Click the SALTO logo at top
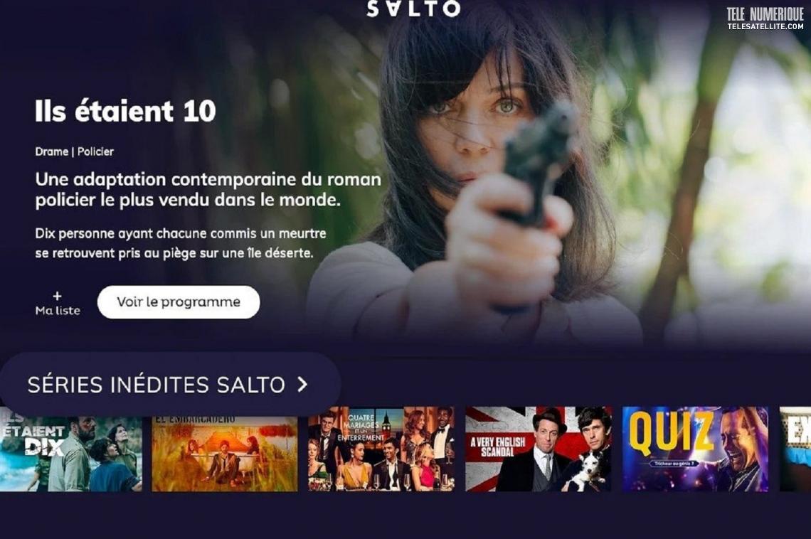 [x=413, y=9]
